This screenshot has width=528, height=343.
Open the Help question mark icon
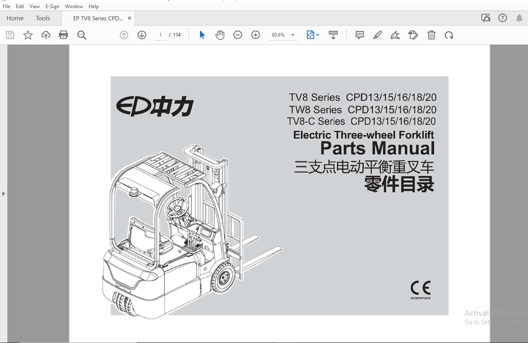point(503,18)
